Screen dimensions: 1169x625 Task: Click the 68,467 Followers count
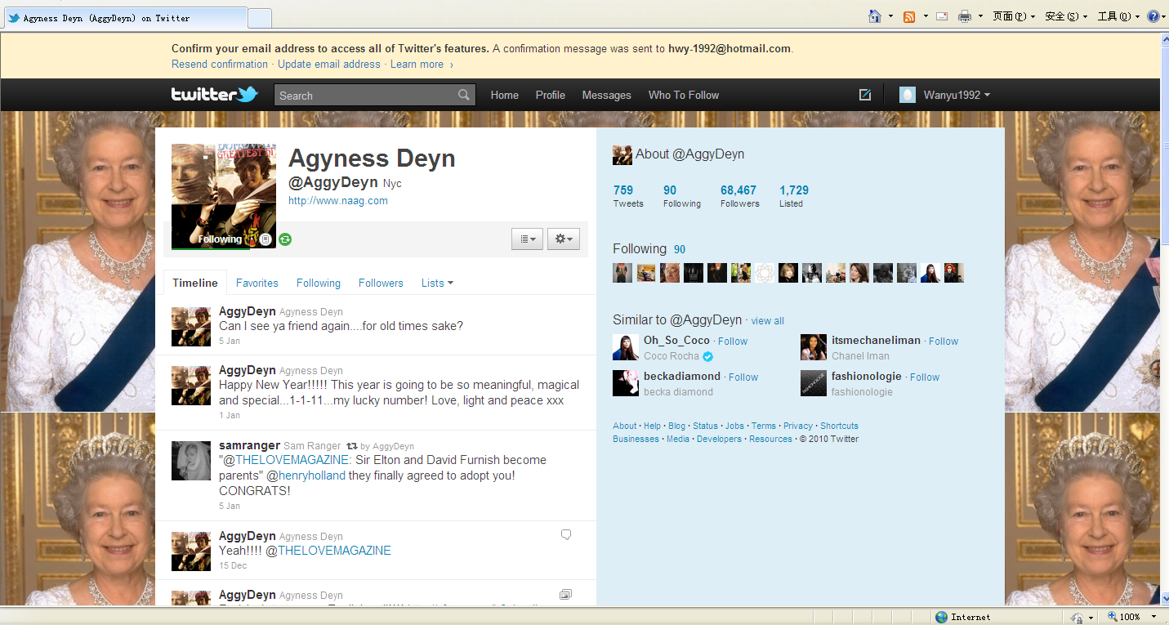739,196
